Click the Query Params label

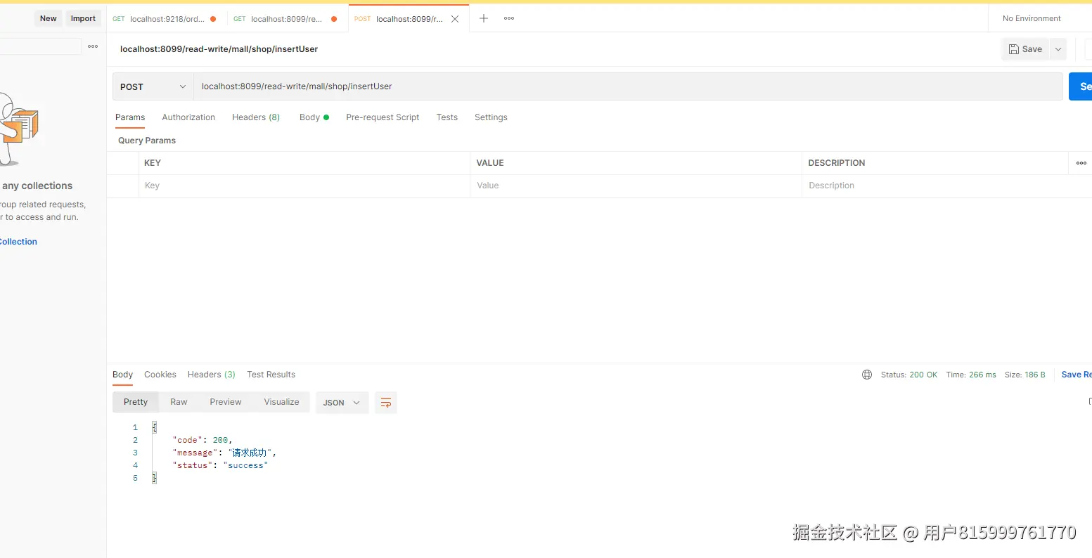click(x=147, y=141)
